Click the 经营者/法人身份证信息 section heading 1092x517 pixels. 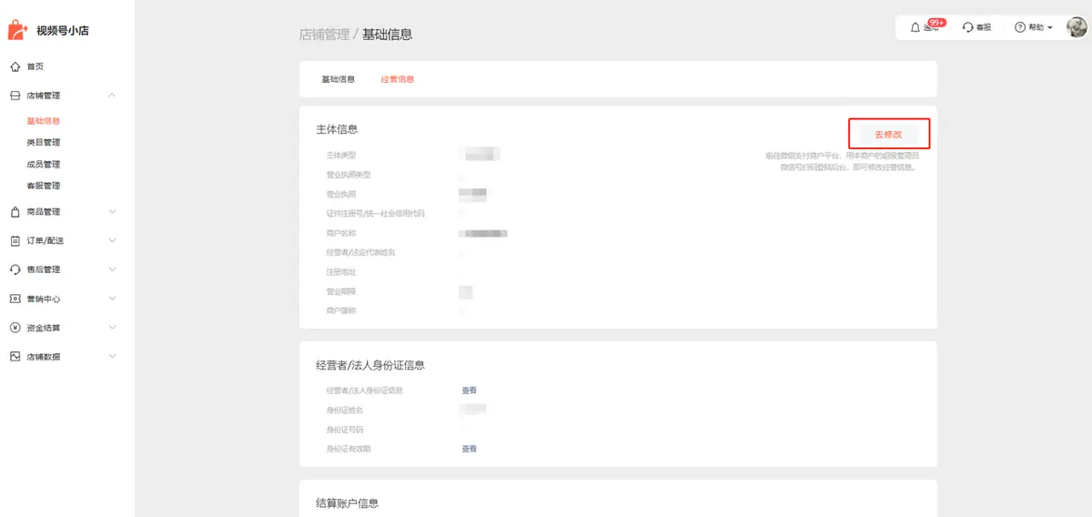pyautogui.click(x=370, y=365)
